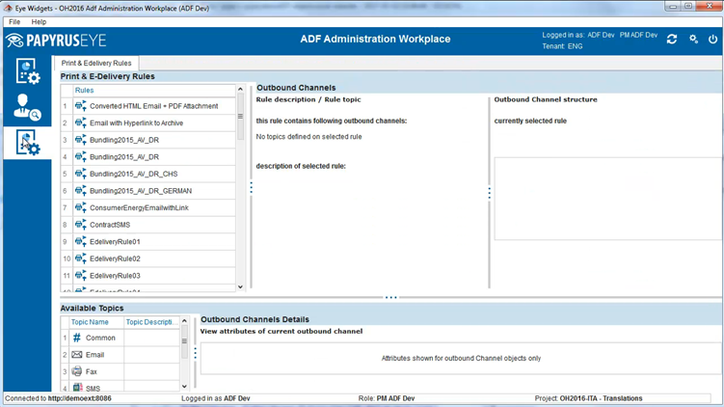The width and height of the screenshot is (724, 407).
Task: Click the Eye Widgets title bar app icon
Action: tap(9, 9)
